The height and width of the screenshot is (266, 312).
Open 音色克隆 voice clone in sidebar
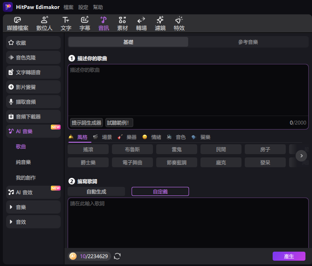point(34,57)
